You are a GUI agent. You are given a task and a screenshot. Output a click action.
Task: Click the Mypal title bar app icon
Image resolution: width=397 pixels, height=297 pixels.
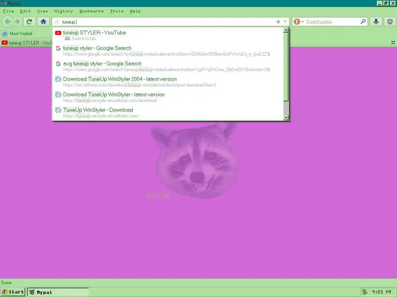click(x=3, y=3)
